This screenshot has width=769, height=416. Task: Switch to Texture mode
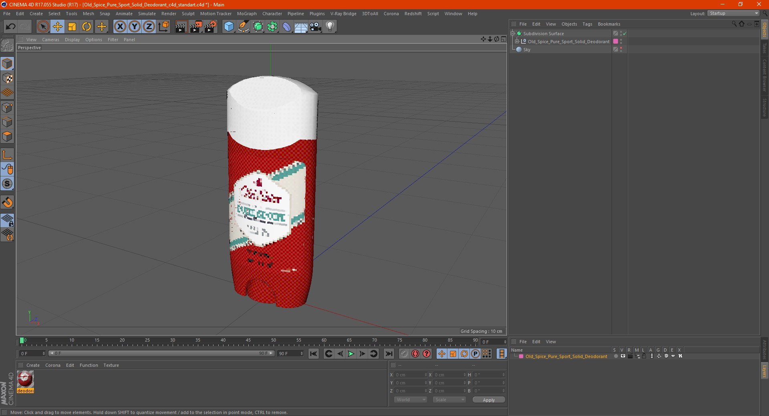click(7, 78)
